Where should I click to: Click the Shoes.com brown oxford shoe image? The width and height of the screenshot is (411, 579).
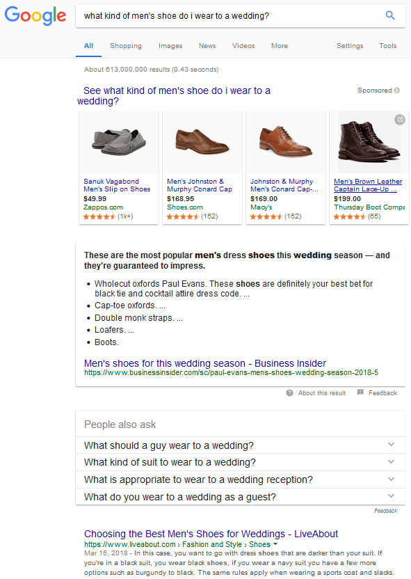tap(202, 142)
